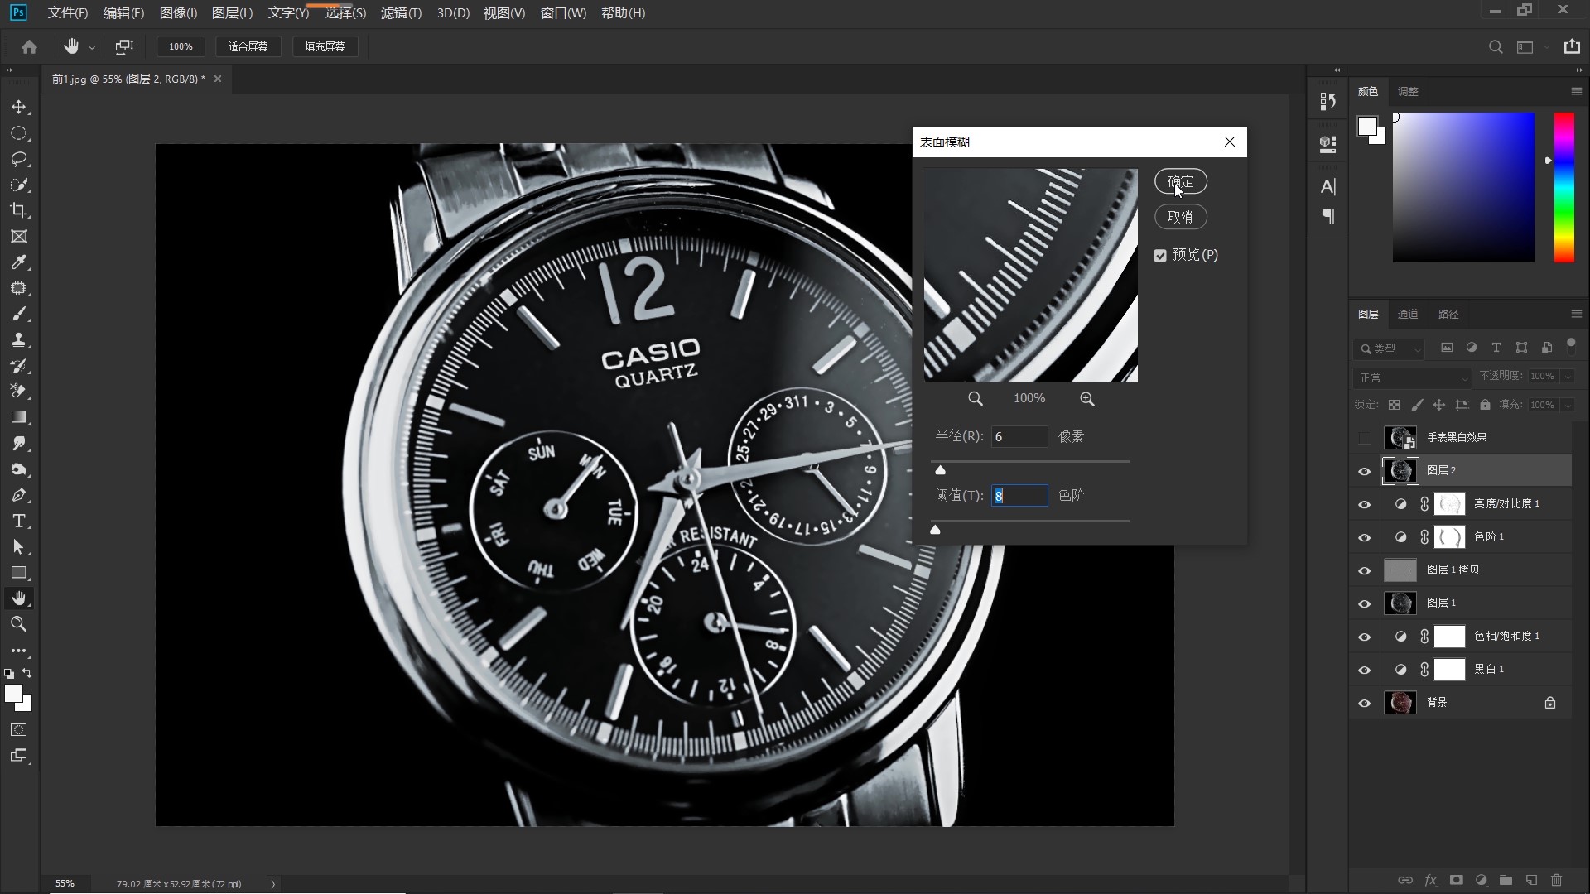The image size is (1590, 894).
Task: Open the 滤镜(T) menu
Action: coord(401,13)
